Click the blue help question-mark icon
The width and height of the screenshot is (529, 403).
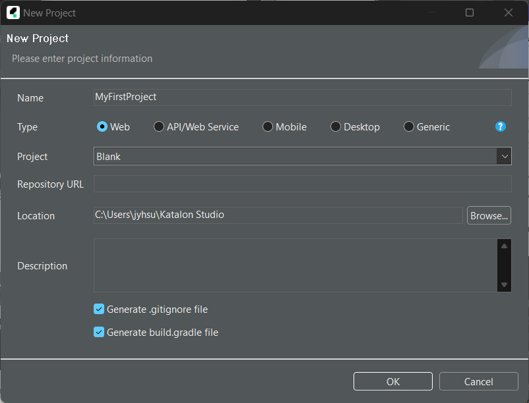pos(501,126)
